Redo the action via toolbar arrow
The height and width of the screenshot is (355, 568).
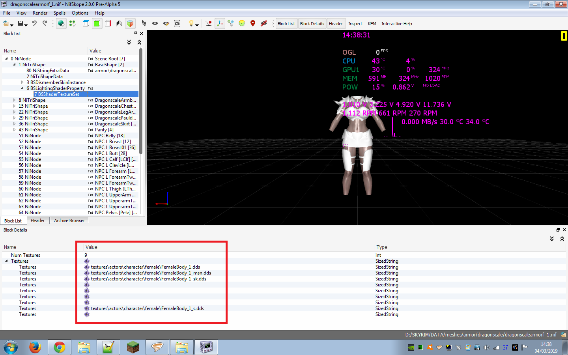coord(45,24)
